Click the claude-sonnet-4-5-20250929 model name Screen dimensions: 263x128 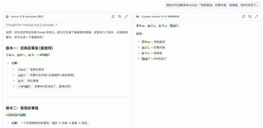[160, 16]
